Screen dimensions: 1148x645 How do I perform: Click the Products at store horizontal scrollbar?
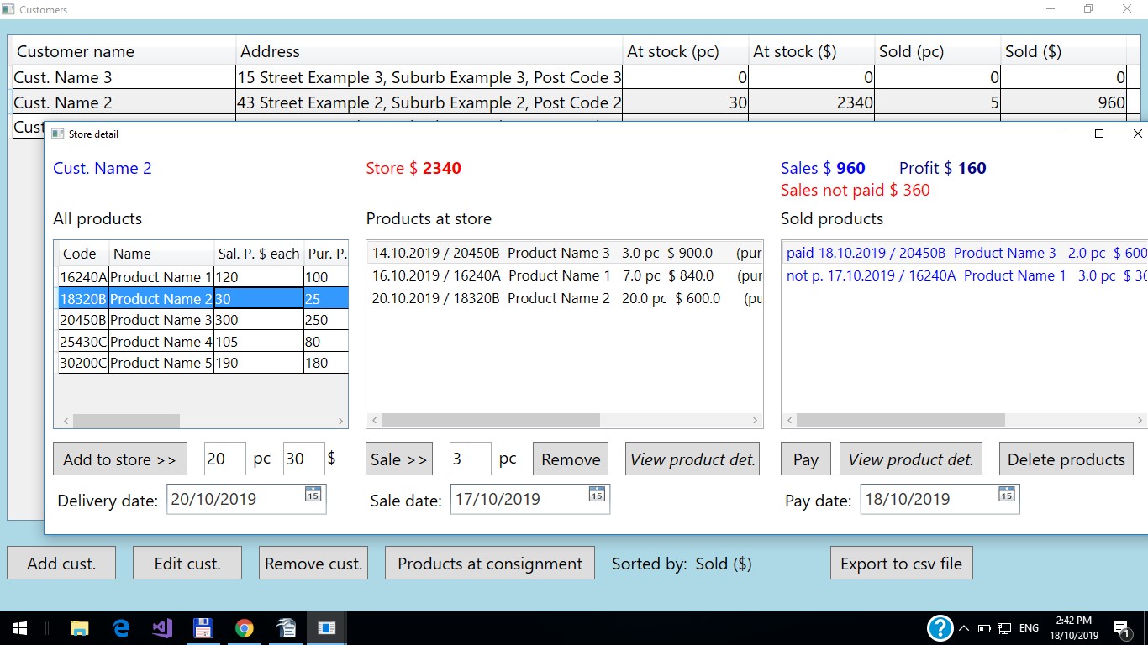tap(491, 420)
